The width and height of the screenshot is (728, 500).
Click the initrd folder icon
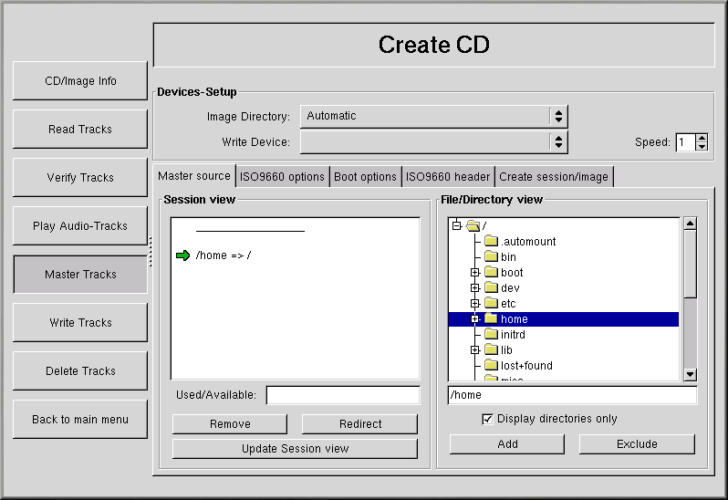point(491,335)
